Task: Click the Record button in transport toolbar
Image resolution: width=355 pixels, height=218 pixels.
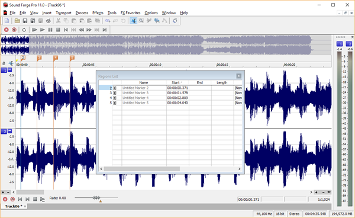Action: point(7,30)
